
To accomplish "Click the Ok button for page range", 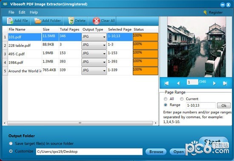I will pos(224,105).
